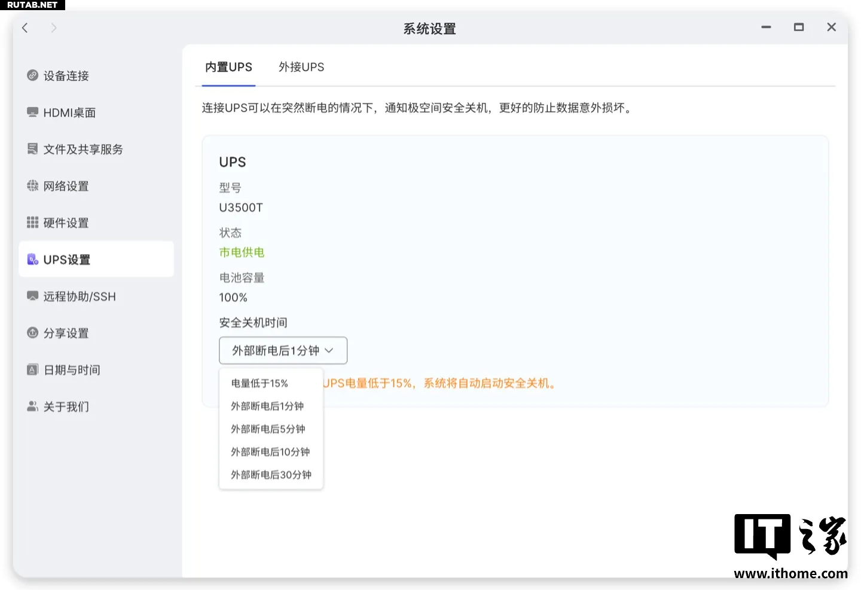The width and height of the screenshot is (861, 590).
Task: Pick 外部断电后30分钟 from the list
Action: tap(271, 475)
